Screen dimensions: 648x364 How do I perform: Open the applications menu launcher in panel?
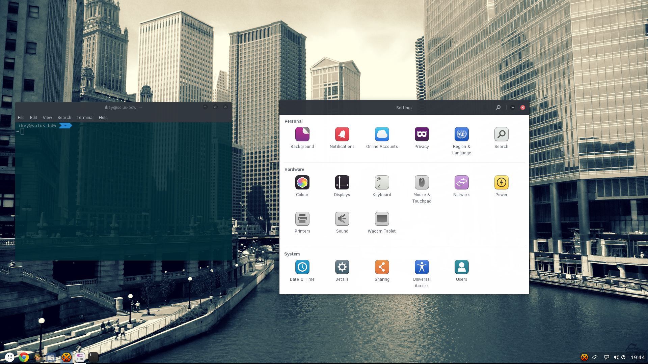[10, 357]
